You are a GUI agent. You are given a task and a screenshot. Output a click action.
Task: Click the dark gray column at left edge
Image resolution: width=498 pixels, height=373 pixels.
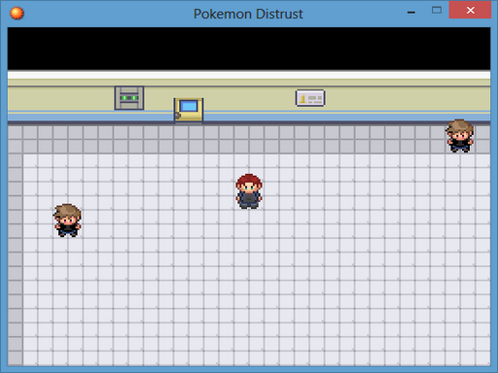pyautogui.click(x=16, y=259)
